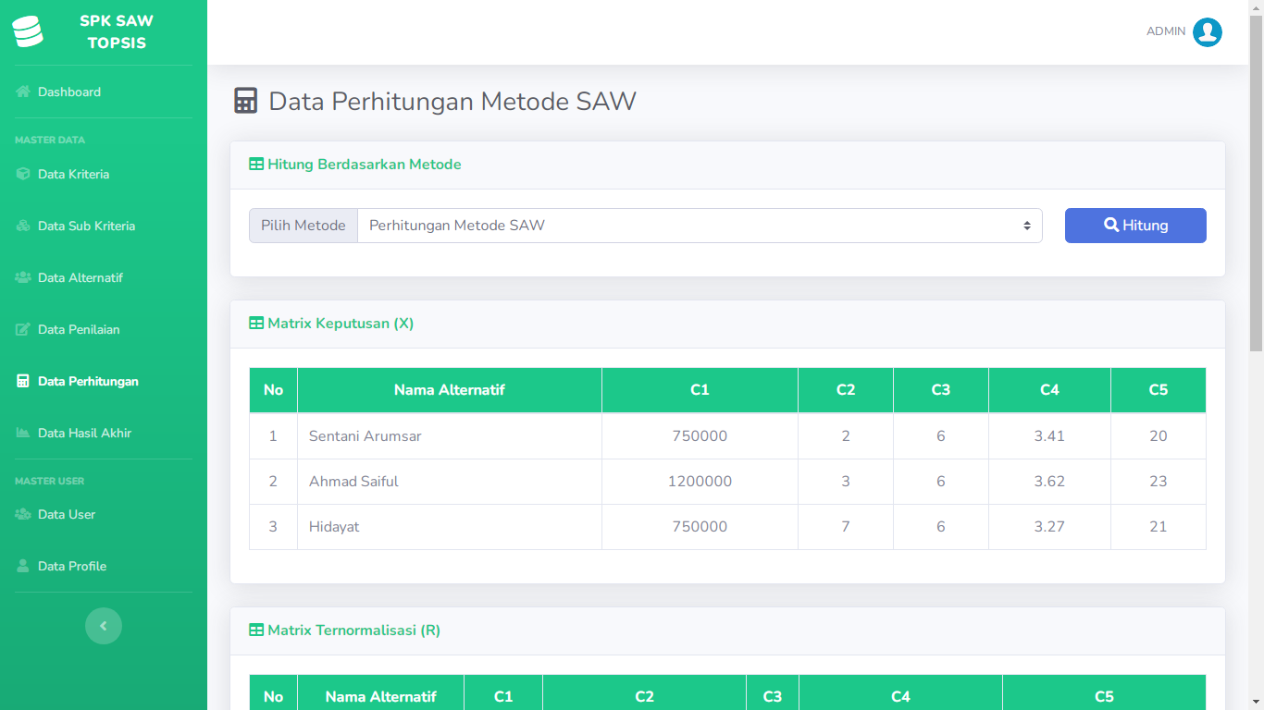Click the admin avatar icon at top right

[1208, 31]
